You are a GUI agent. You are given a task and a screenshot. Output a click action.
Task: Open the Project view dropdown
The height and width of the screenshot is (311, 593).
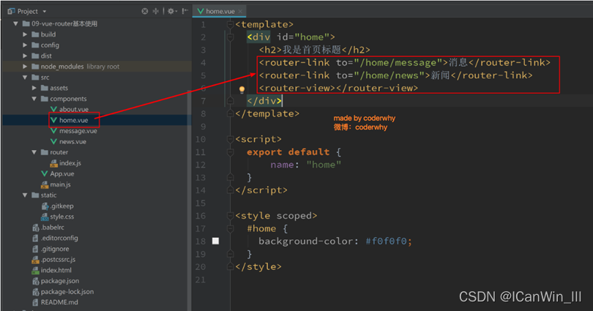coord(44,11)
